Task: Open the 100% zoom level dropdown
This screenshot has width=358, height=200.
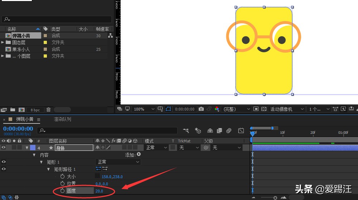Action: pyautogui.click(x=144, y=109)
